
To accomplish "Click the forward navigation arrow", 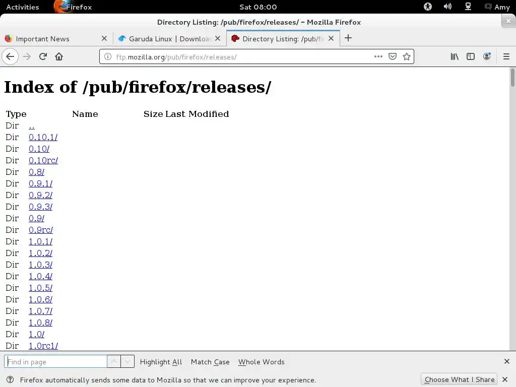I will (27, 56).
